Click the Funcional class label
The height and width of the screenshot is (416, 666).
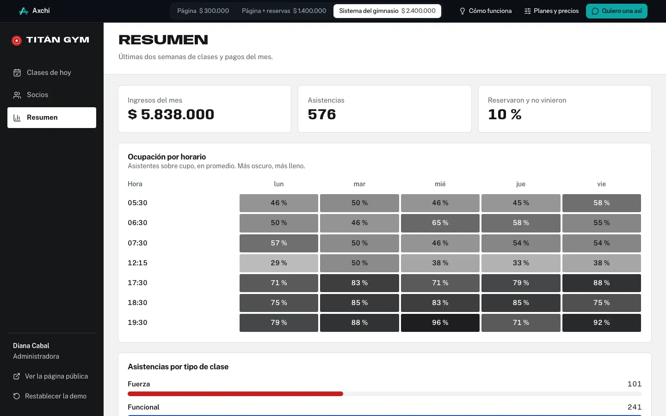tap(143, 407)
